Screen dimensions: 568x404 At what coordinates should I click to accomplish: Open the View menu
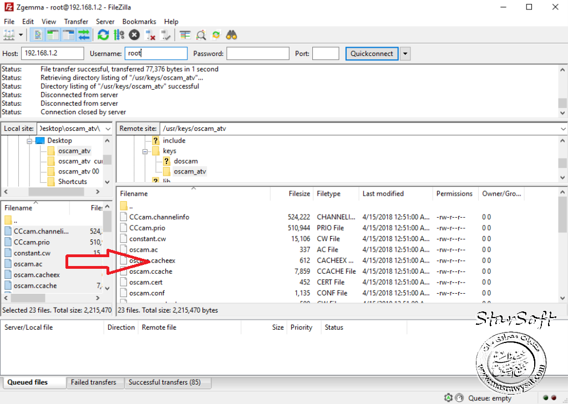pyautogui.click(x=49, y=22)
